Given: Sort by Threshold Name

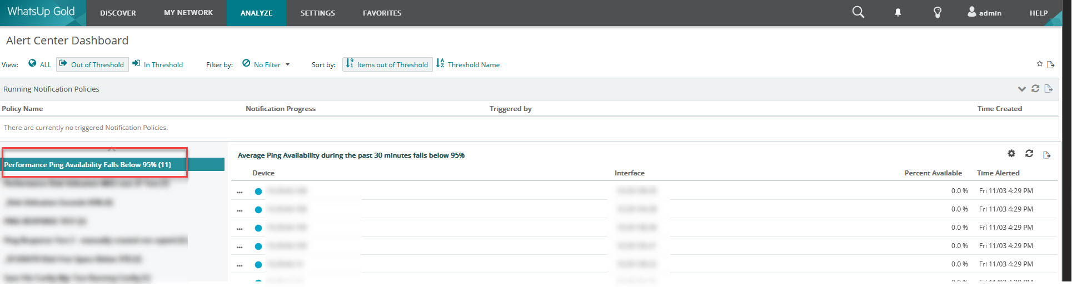Looking at the screenshot, I should pos(468,64).
